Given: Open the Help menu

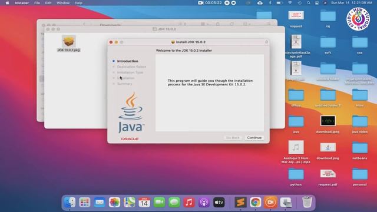Looking at the screenshot, I should (x=78, y=3).
